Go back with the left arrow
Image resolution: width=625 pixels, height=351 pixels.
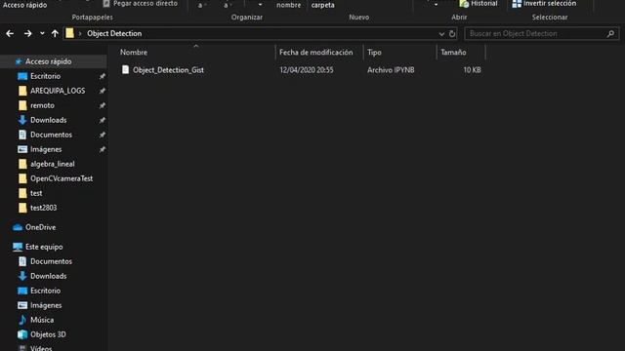(x=10, y=34)
